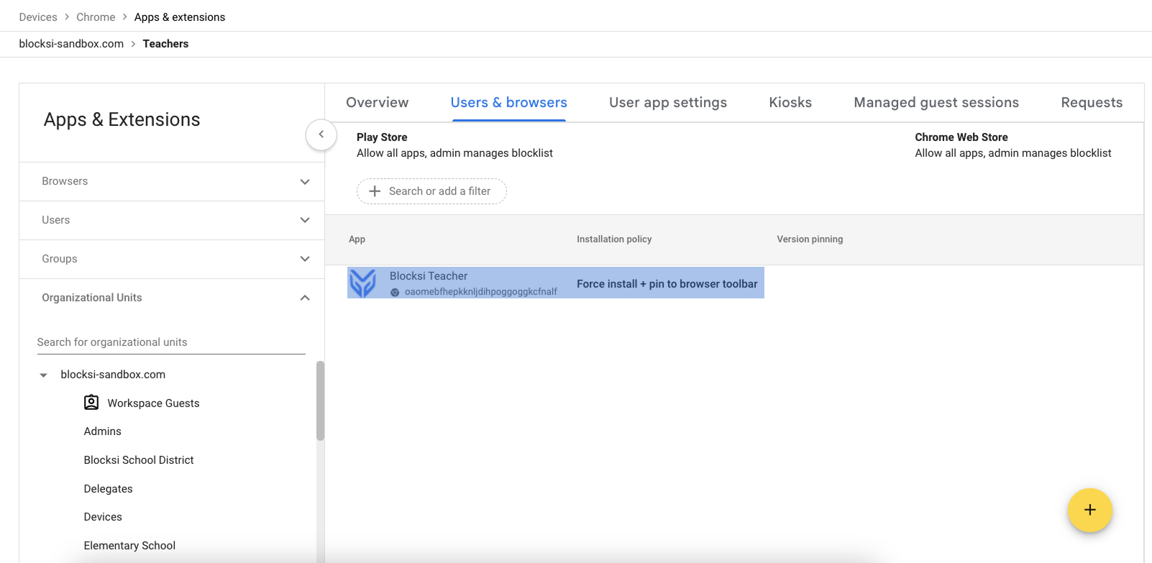Click the Blocksi Teacher app name
Viewport: 1152px width, 563px height.
[429, 276]
